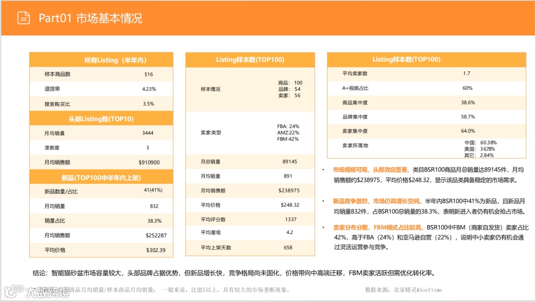Select the 样本商品数 value 516
The image size is (536, 302).
pyautogui.click(x=148, y=74)
